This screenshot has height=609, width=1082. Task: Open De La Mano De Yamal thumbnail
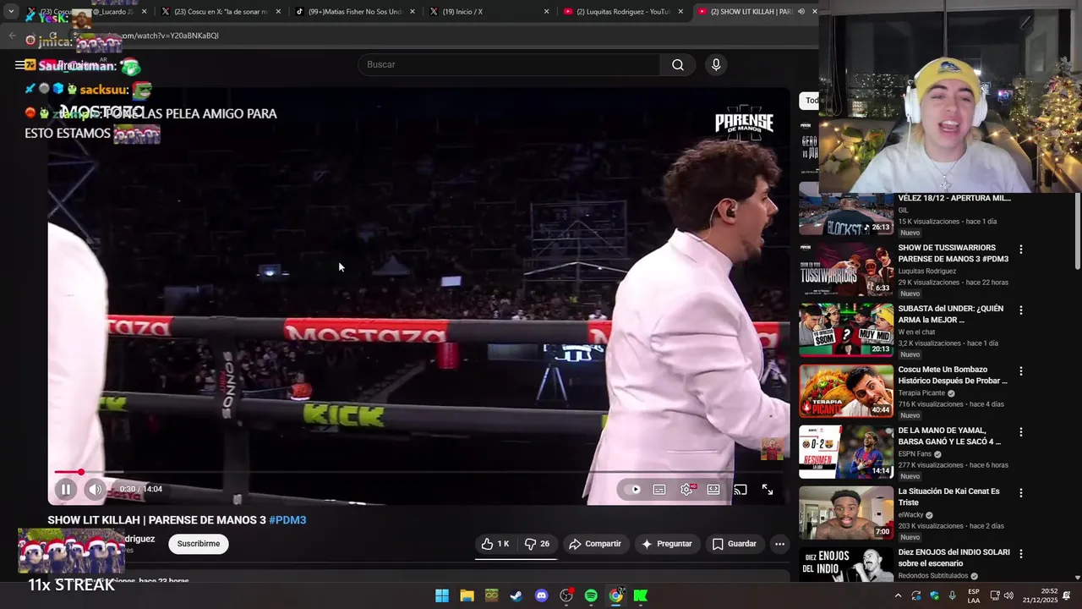point(846,452)
